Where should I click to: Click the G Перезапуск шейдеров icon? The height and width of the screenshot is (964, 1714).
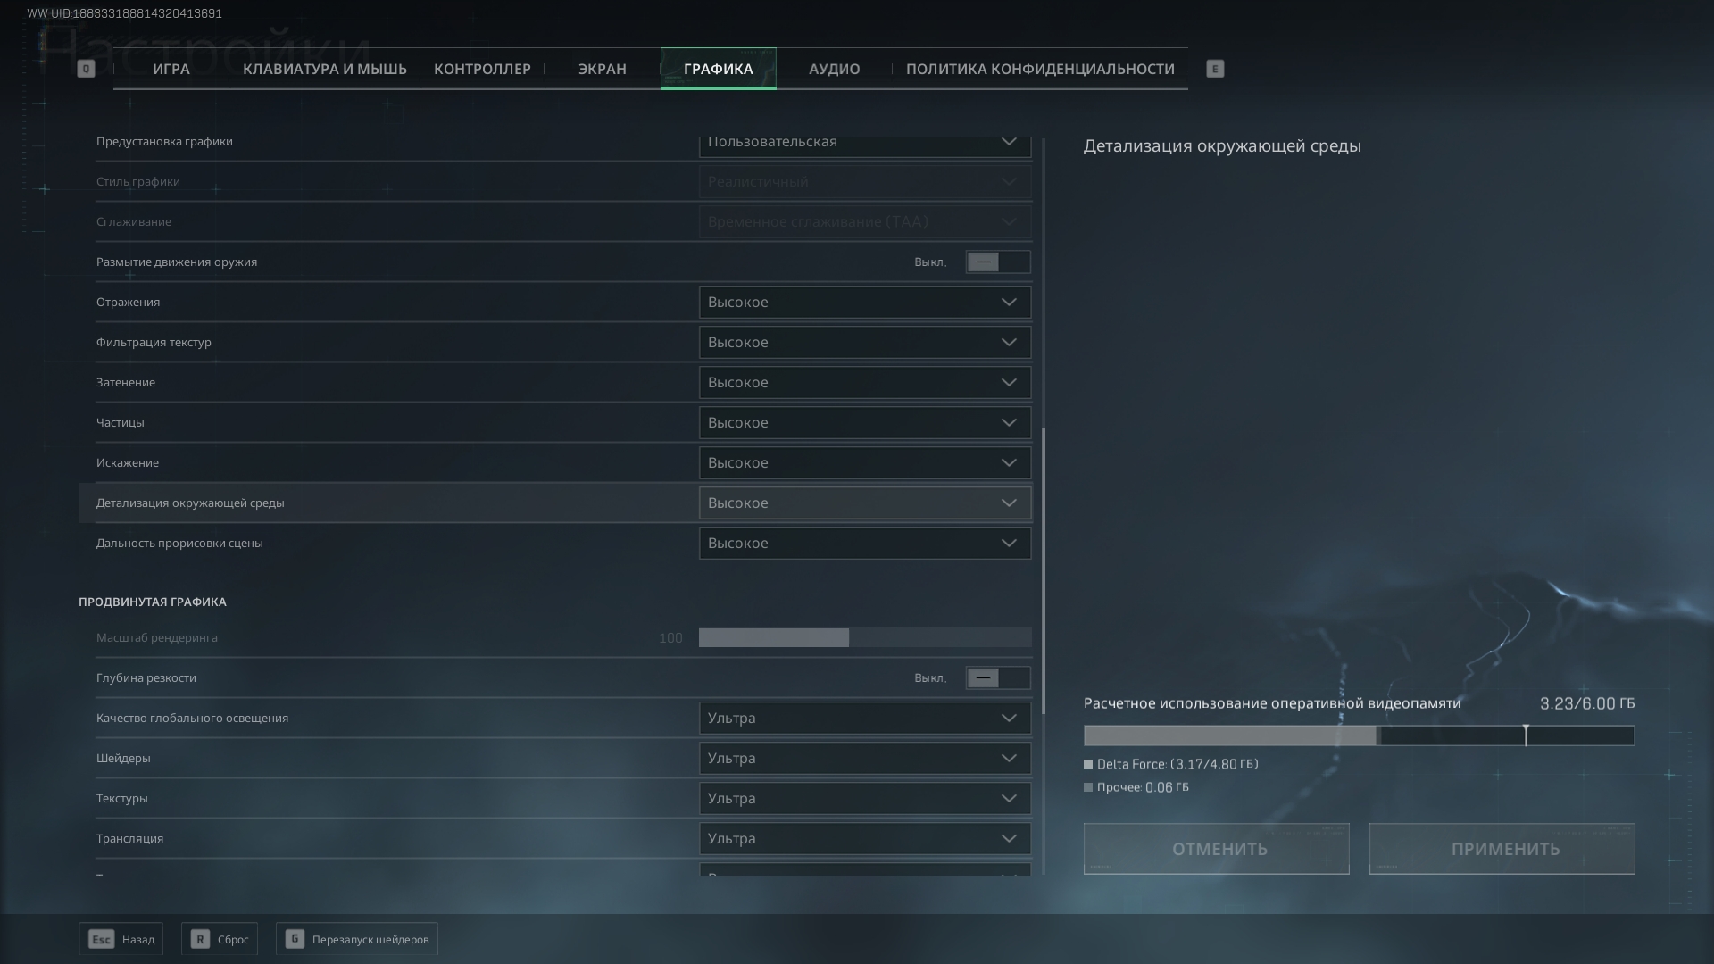tap(295, 939)
